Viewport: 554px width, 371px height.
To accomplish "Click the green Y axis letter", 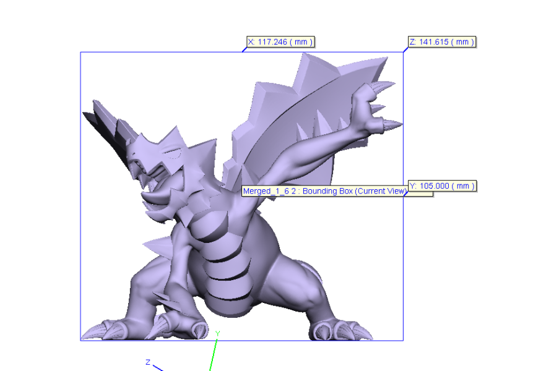I will (x=218, y=333).
